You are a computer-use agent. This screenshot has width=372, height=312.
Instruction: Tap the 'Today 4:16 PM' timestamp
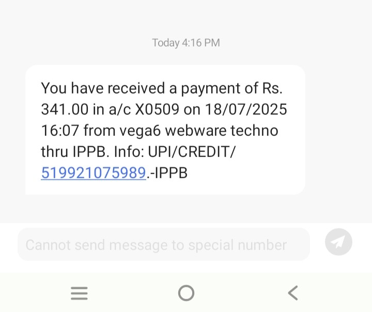[x=186, y=43]
